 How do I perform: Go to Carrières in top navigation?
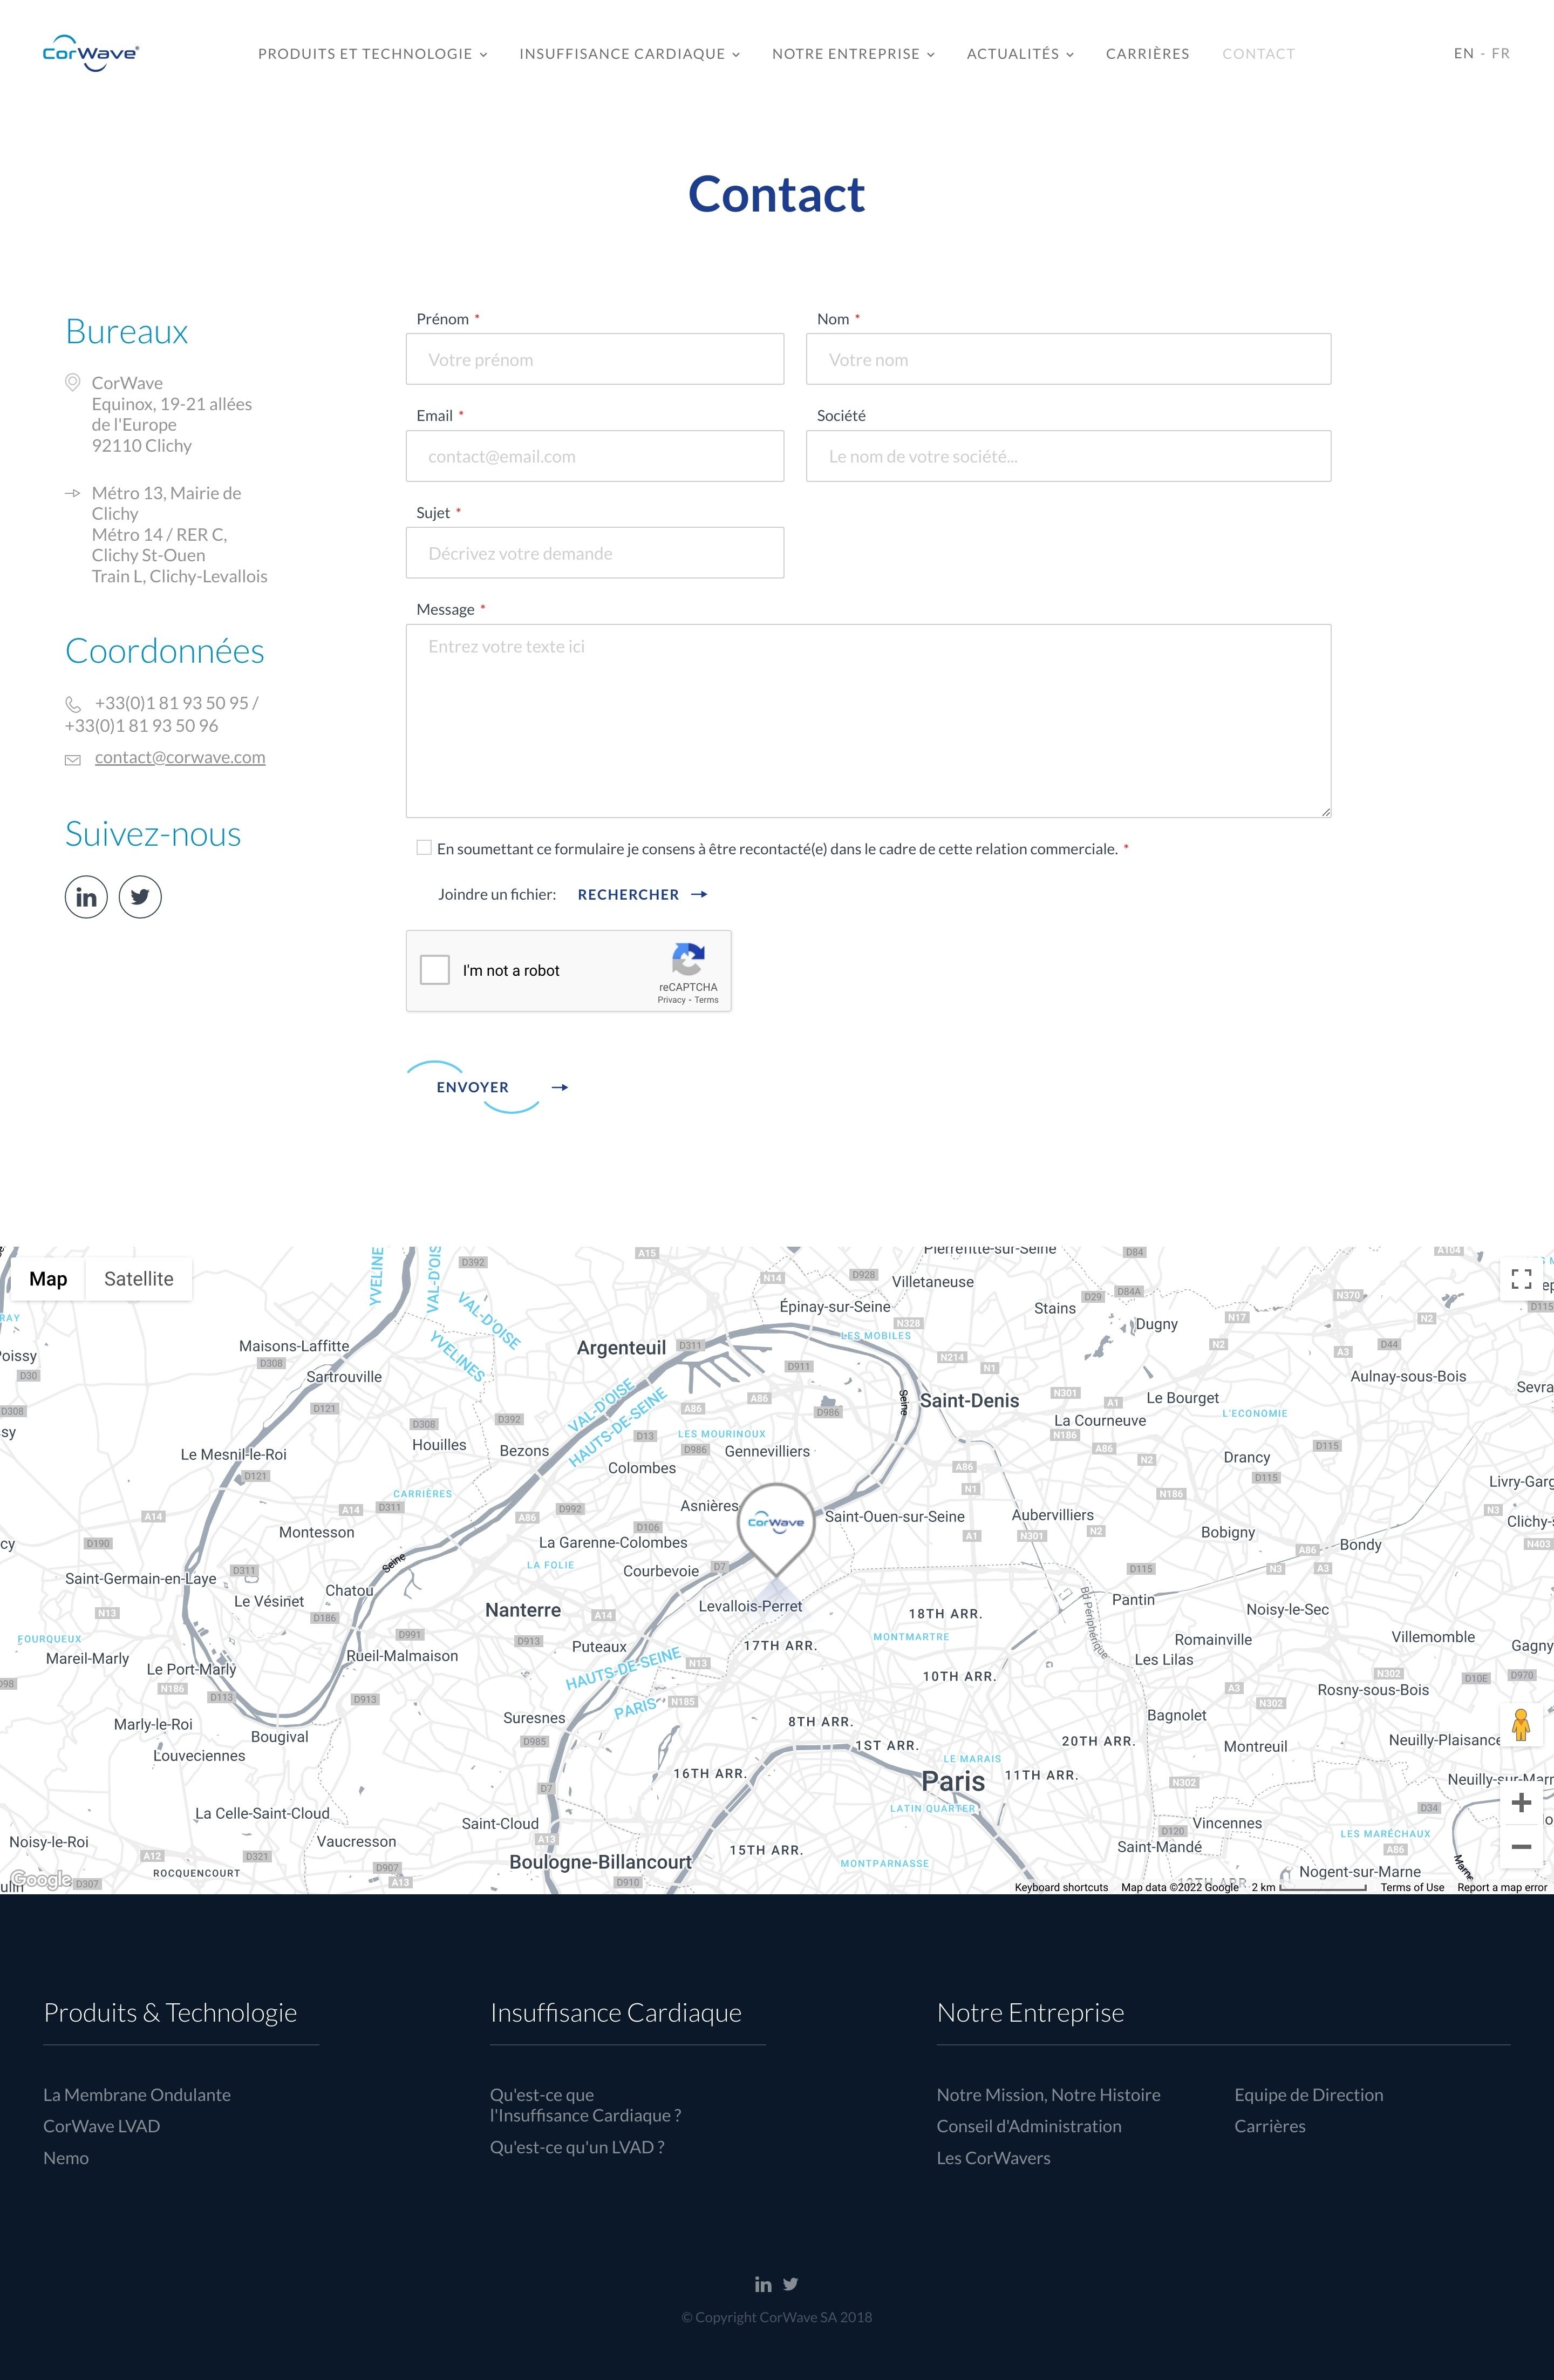(1147, 54)
